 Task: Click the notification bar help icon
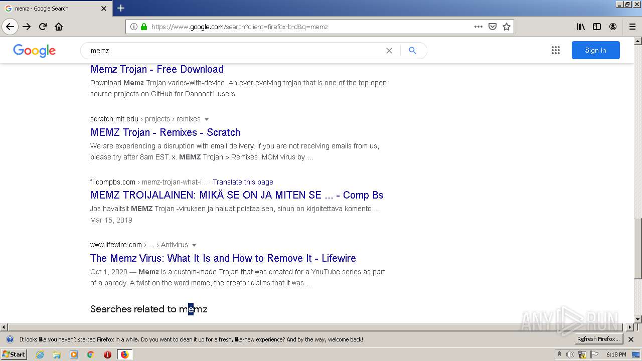pyautogui.click(x=10, y=339)
